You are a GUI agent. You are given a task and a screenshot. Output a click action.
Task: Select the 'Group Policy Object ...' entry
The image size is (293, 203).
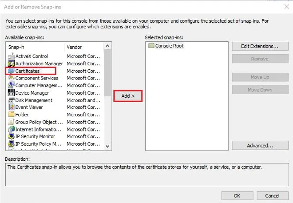pos(39,122)
